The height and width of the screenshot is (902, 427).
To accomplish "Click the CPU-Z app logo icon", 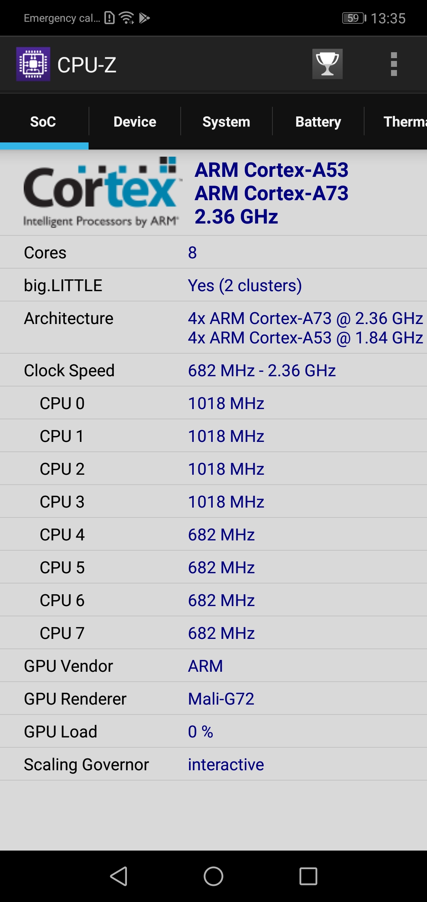I will (33, 64).
